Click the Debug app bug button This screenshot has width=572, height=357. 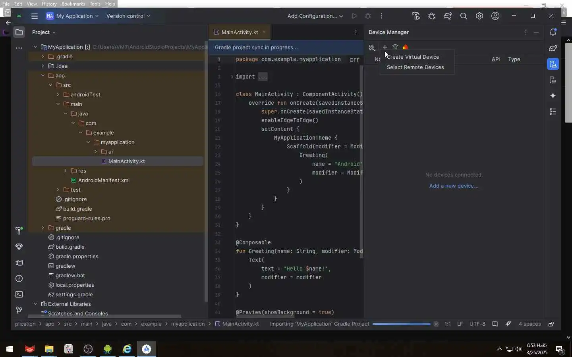pos(368,16)
